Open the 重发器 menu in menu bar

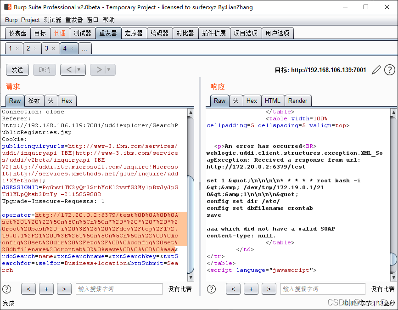pos(74,20)
